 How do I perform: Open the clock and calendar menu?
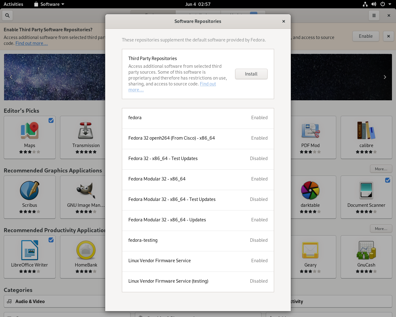tap(198, 4)
